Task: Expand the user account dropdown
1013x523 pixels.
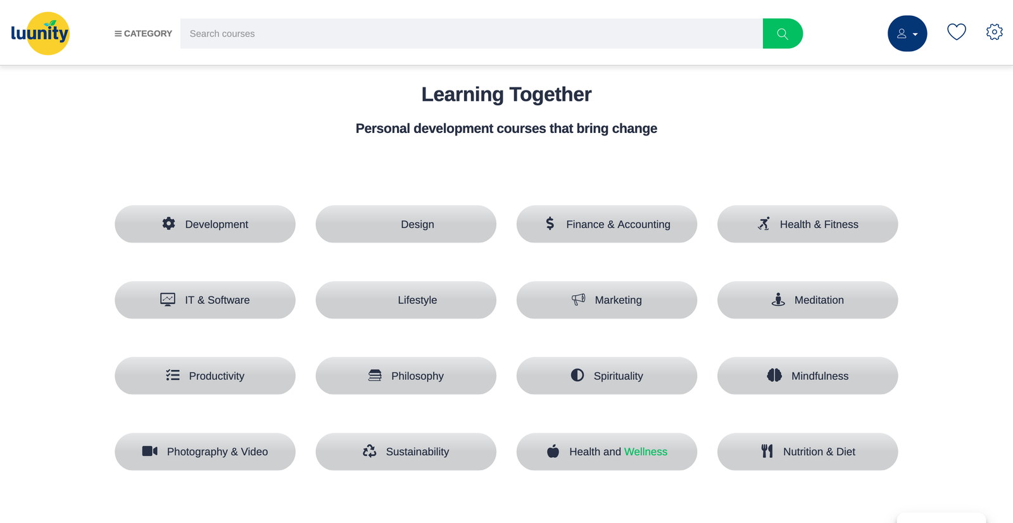Action: point(907,34)
